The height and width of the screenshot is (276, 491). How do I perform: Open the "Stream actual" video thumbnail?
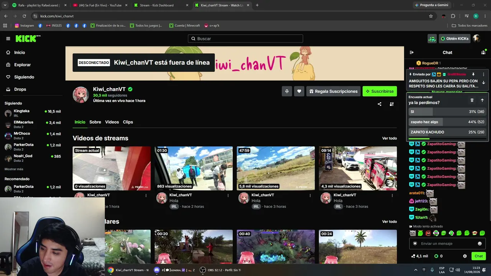click(112, 168)
